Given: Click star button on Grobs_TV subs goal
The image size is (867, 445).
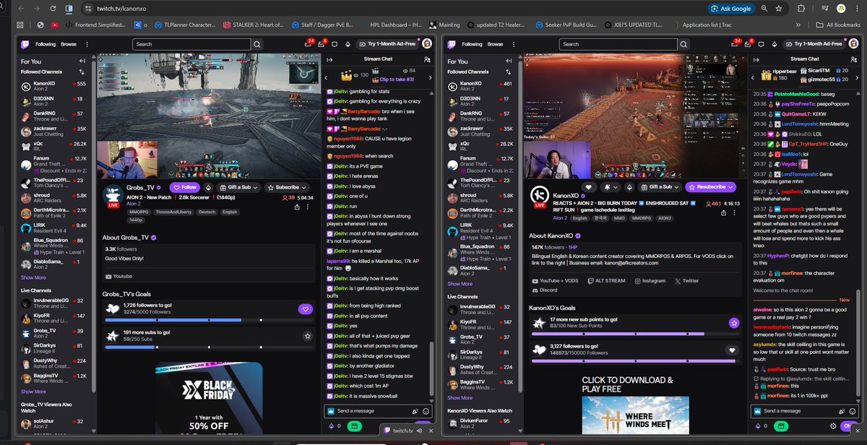Looking at the screenshot, I should 307,336.
